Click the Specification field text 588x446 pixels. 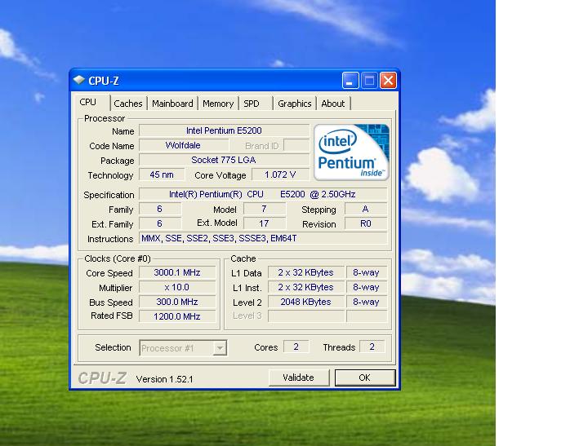pyautogui.click(x=263, y=194)
